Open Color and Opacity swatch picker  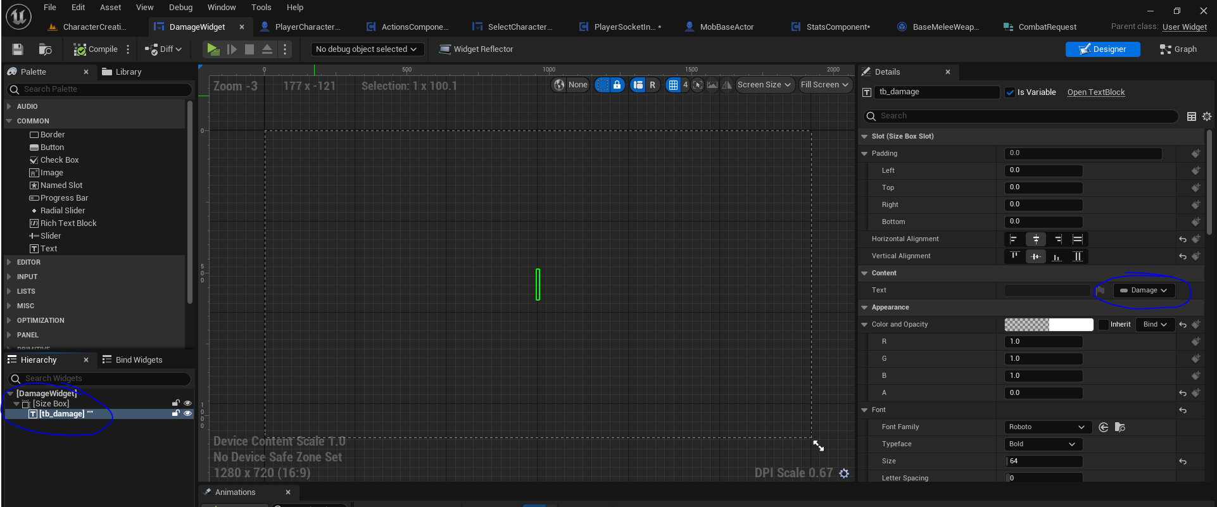[x=1049, y=325]
